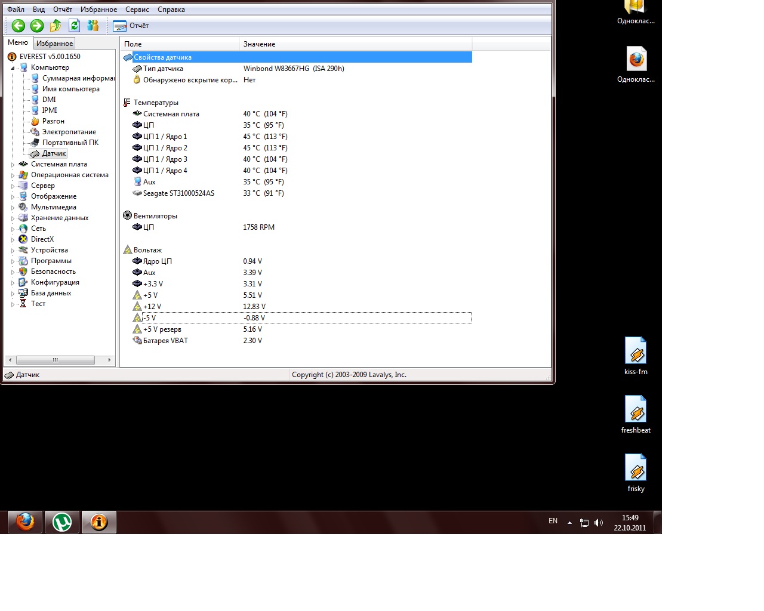The image size is (764, 611).
Task: Click the Up level arrow toolbar icon
Action: point(56,26)
